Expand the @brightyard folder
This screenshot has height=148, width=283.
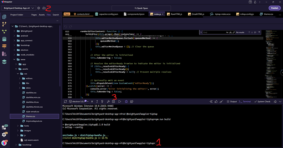point(14,31)
